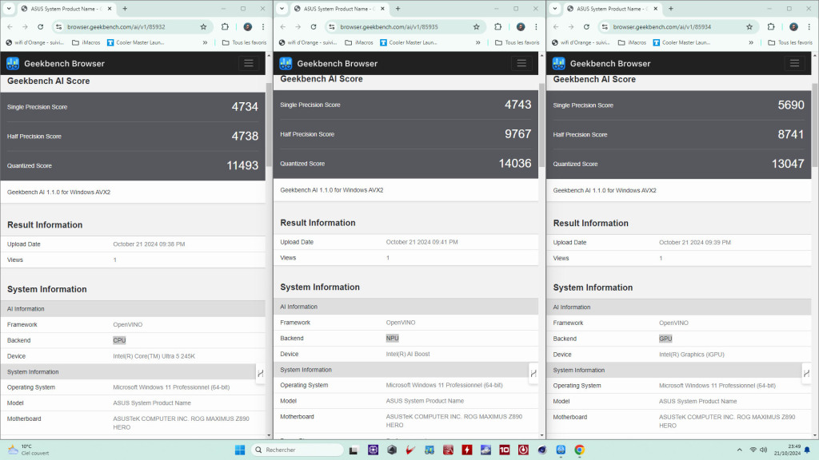Go back in the middle browser window

[x=283, y=26]
